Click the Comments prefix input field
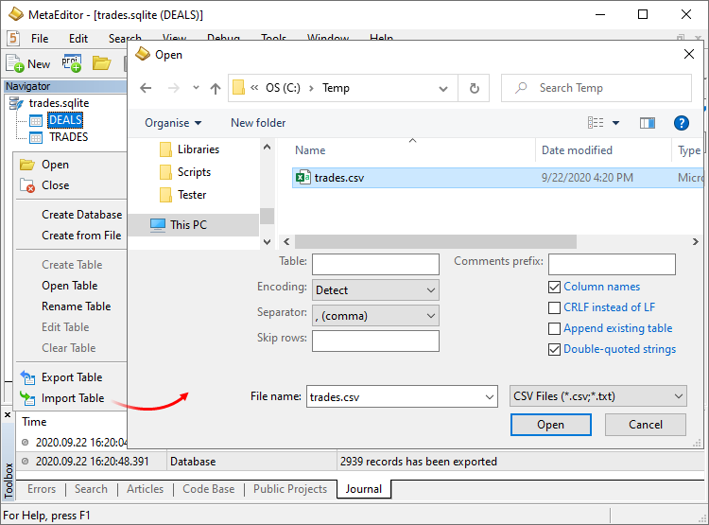 click(612, 264)
